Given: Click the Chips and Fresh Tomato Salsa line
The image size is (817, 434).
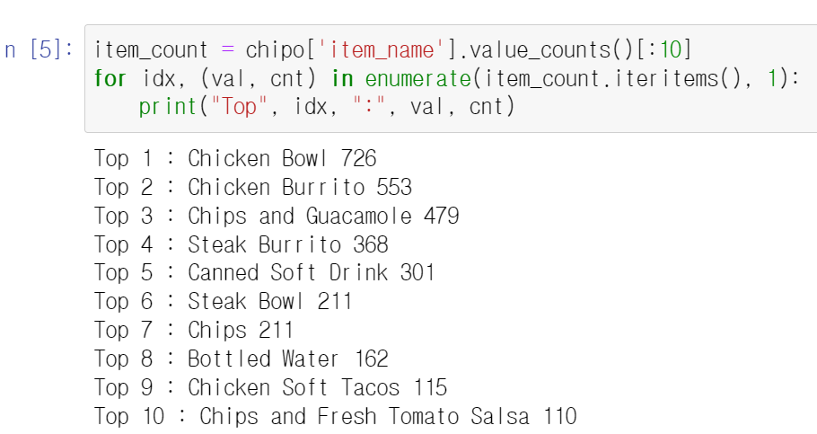Looking at the screenshot, I should coord(336,416).
